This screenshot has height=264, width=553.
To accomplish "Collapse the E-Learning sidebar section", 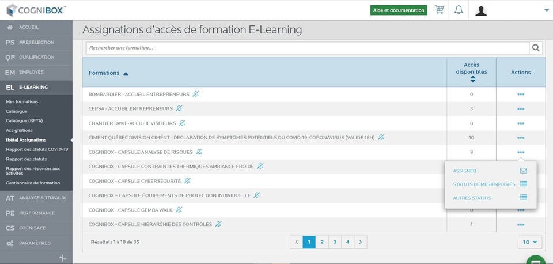I will click(x=36, y=87).
